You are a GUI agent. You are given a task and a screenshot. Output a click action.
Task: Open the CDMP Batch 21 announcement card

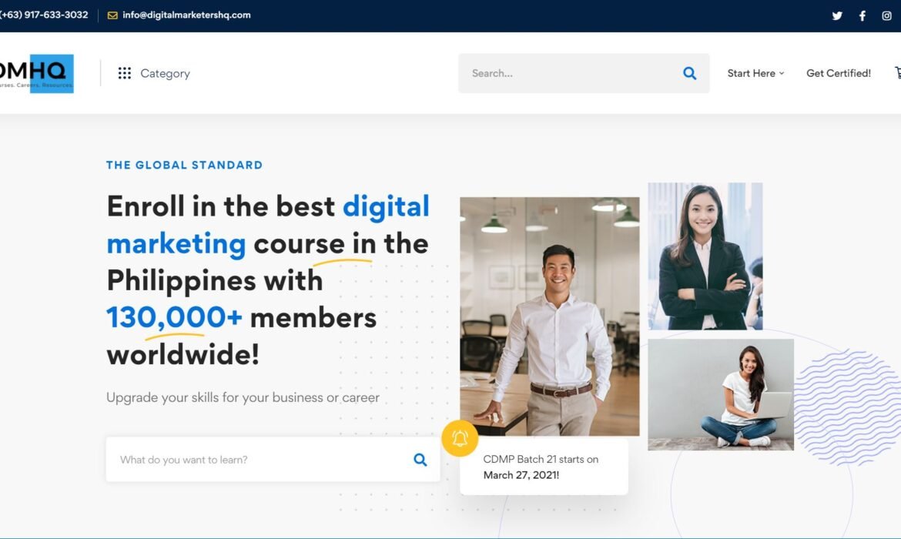(544, 467)
